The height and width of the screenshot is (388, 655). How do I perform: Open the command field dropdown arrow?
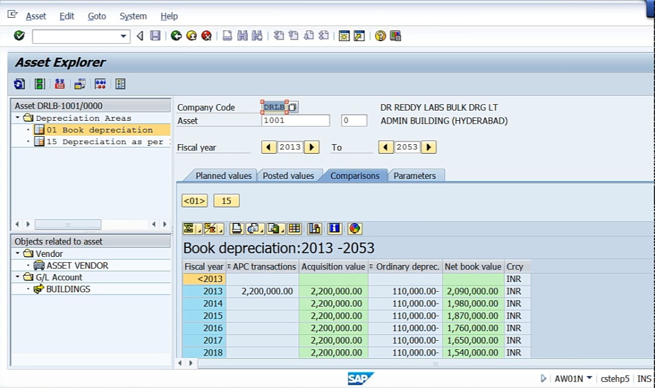click(123, 36)
